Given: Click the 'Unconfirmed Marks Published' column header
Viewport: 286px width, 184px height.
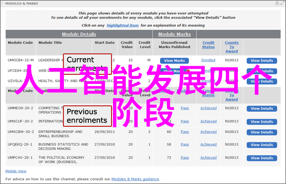Looking at the screenshot, I should tap(174, 45).
